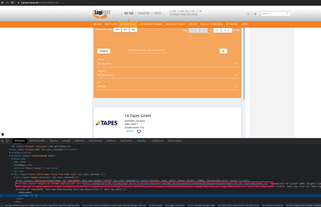321x207 pixels.
Task: Click the search magnifier icon
Action: point(287,14)
